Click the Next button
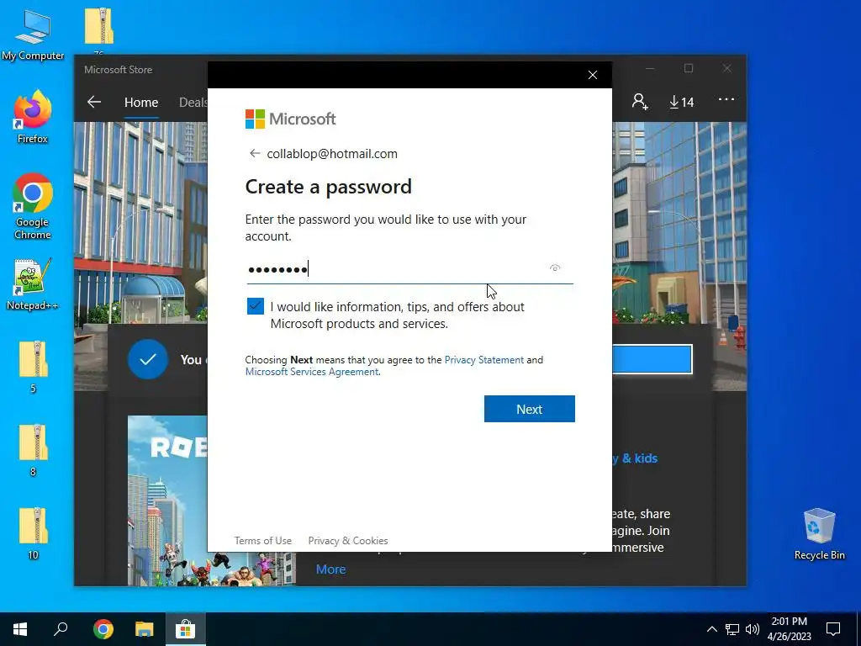Screen dimensions: 861x646 [530, 409]
